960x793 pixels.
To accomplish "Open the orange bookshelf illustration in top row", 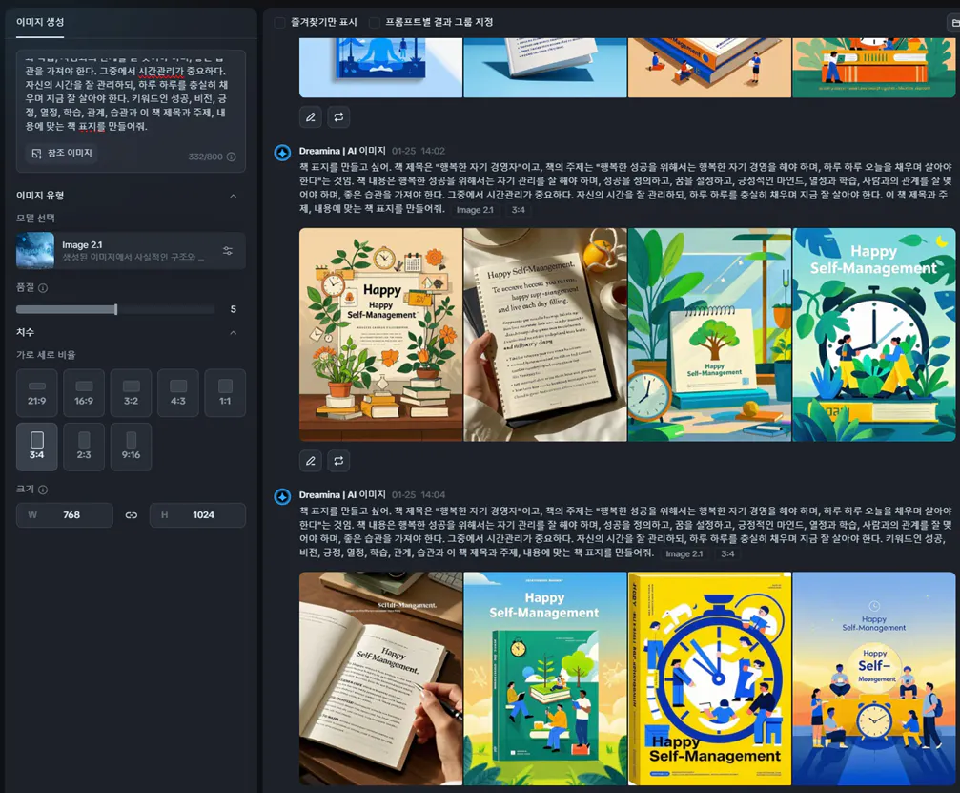I will click(873, 68).
